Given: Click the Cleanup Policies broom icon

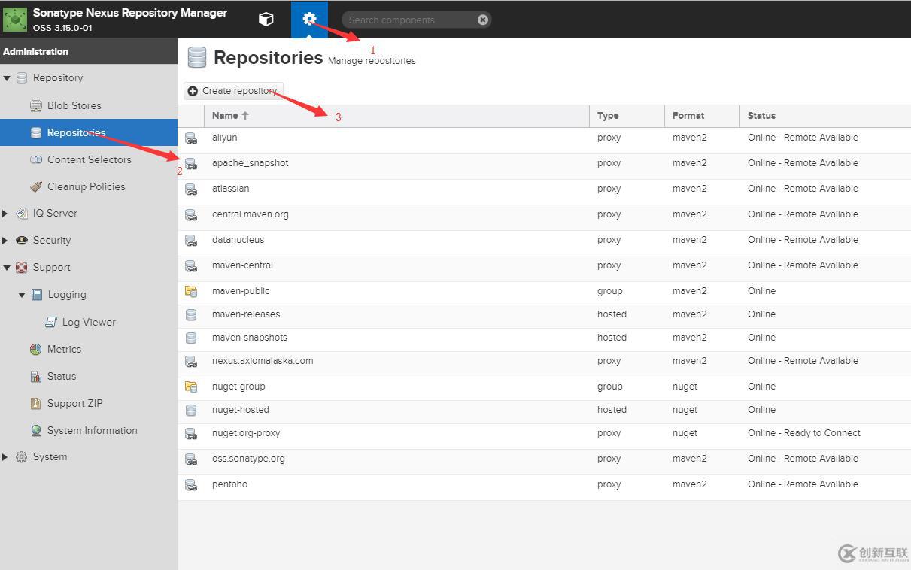Looking at the screenshot, I should pos(35,186).
